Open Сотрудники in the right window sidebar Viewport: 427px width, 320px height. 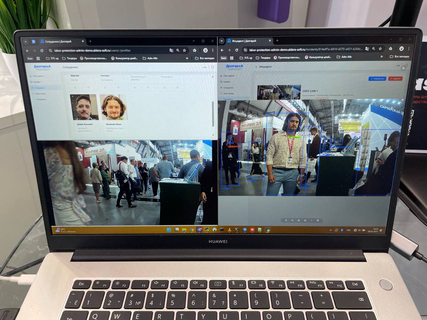228,88
